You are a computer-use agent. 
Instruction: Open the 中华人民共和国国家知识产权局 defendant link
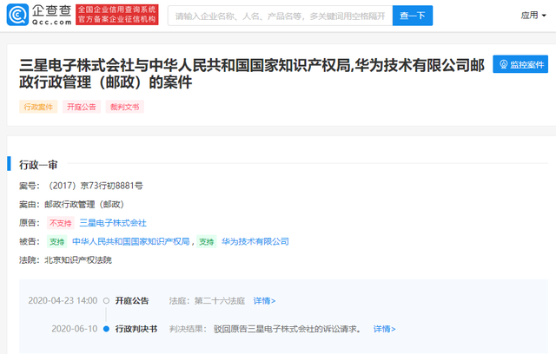[131, 241]
